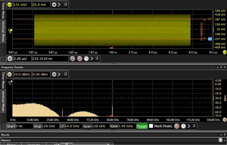
Task: Expand the double chevron in dBm toolbar
Action: (x=59, y=74)
